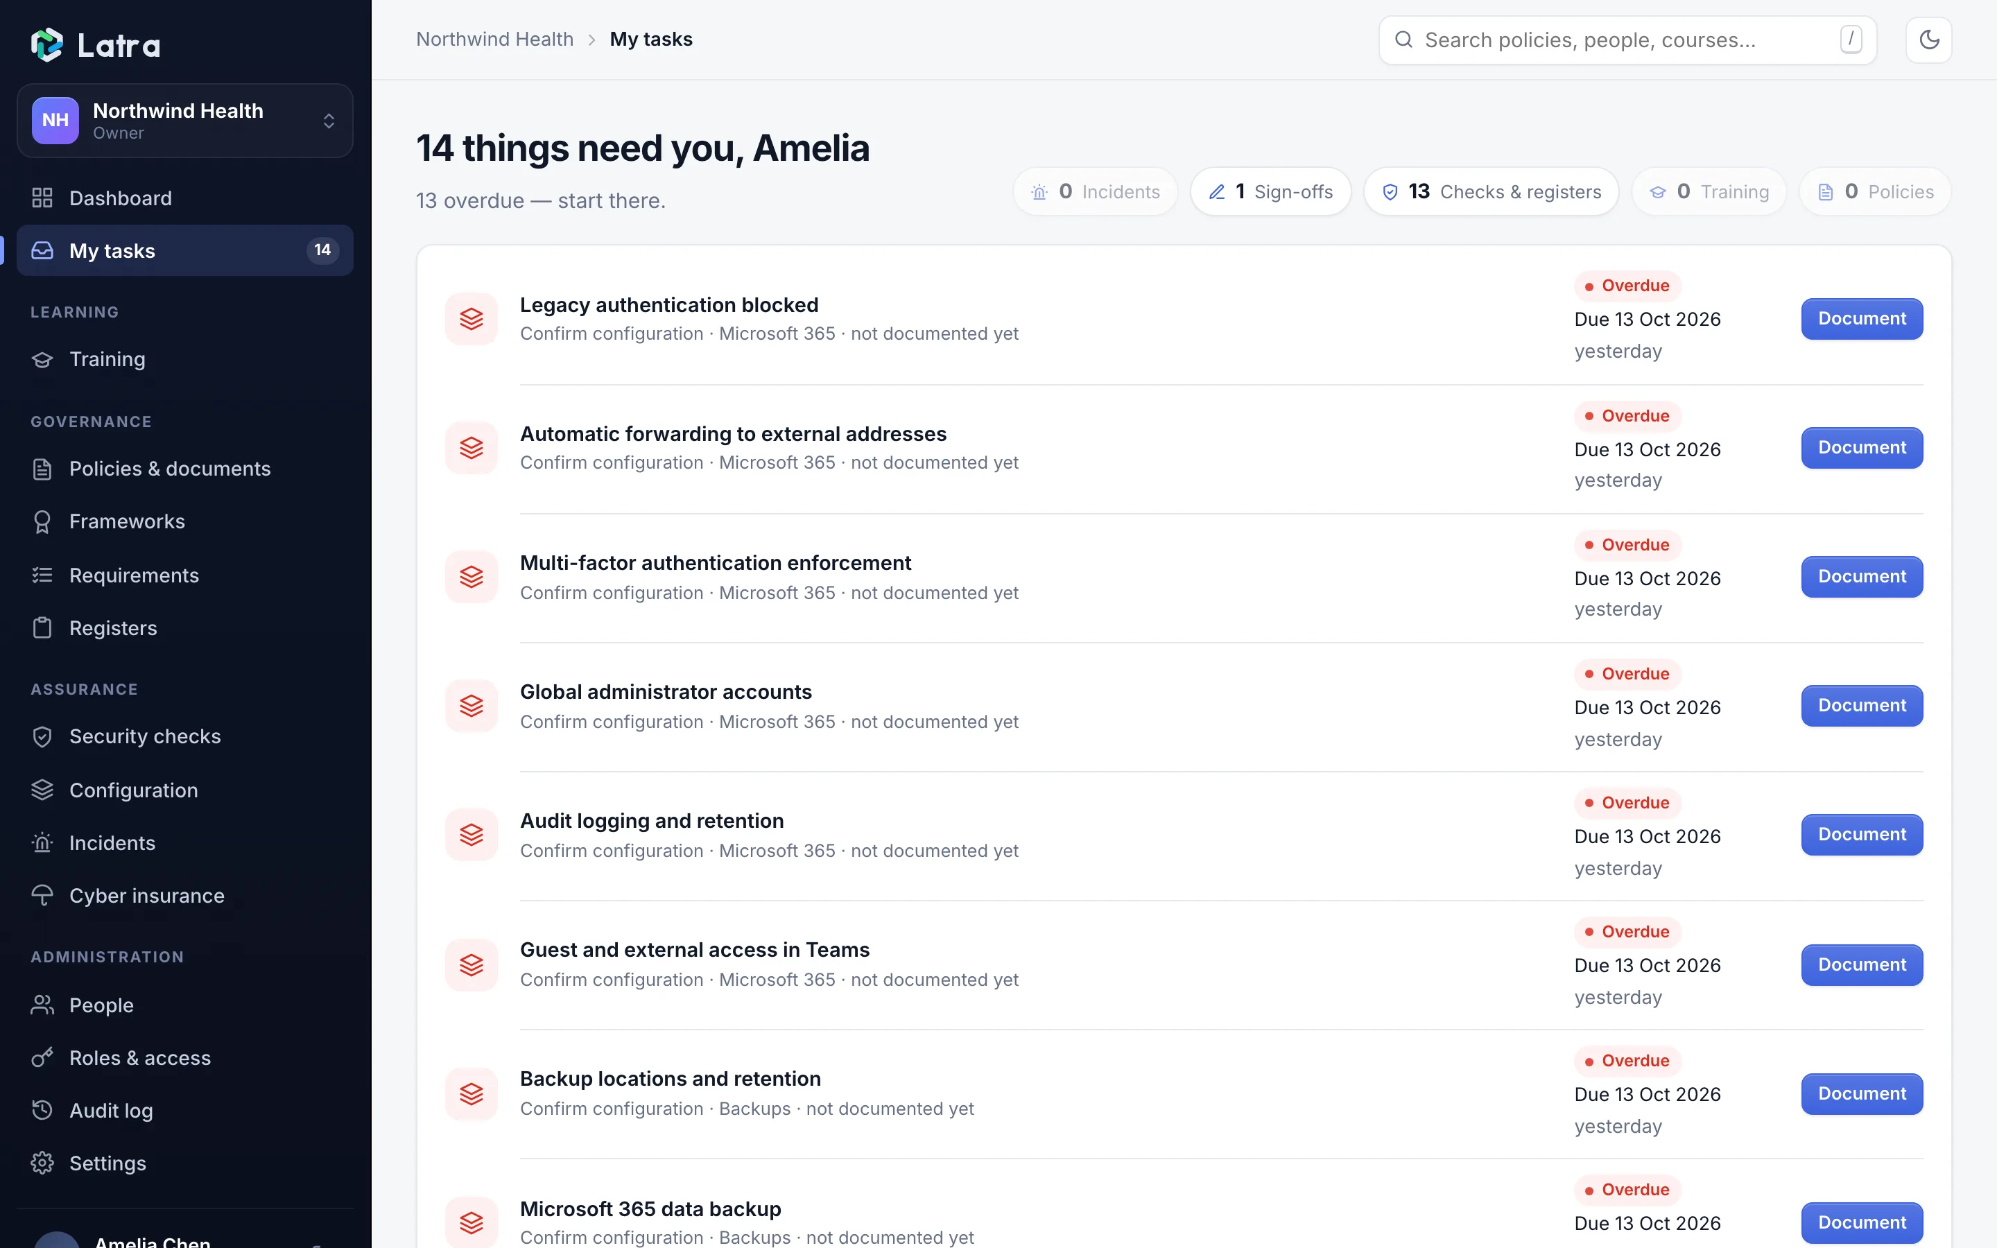The image size is (1997, 1248).
Task: Filter by 1 Sign-offs chip
Action: [x=1271, y=191]
